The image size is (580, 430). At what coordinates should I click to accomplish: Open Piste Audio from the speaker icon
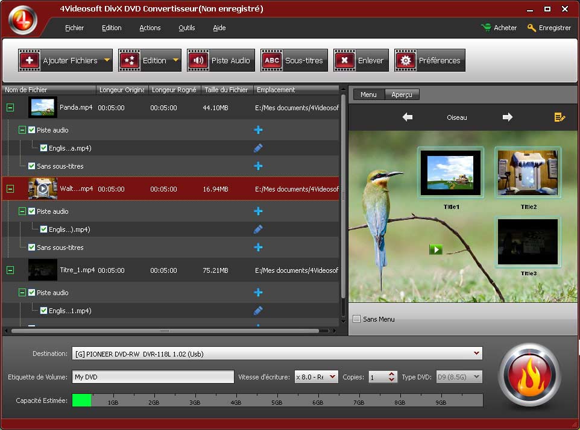point(198,60)
